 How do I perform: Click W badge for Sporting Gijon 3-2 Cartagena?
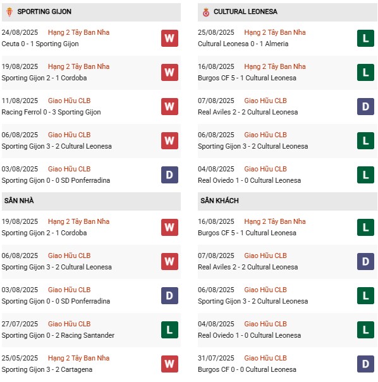(169, 364)
